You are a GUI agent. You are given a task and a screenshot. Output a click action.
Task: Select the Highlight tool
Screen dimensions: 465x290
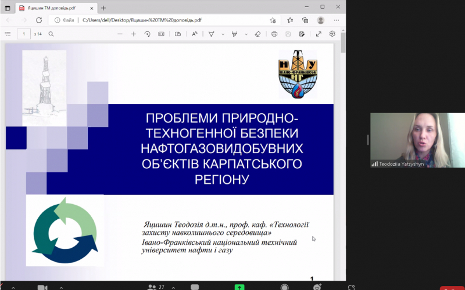pos(235,34)
